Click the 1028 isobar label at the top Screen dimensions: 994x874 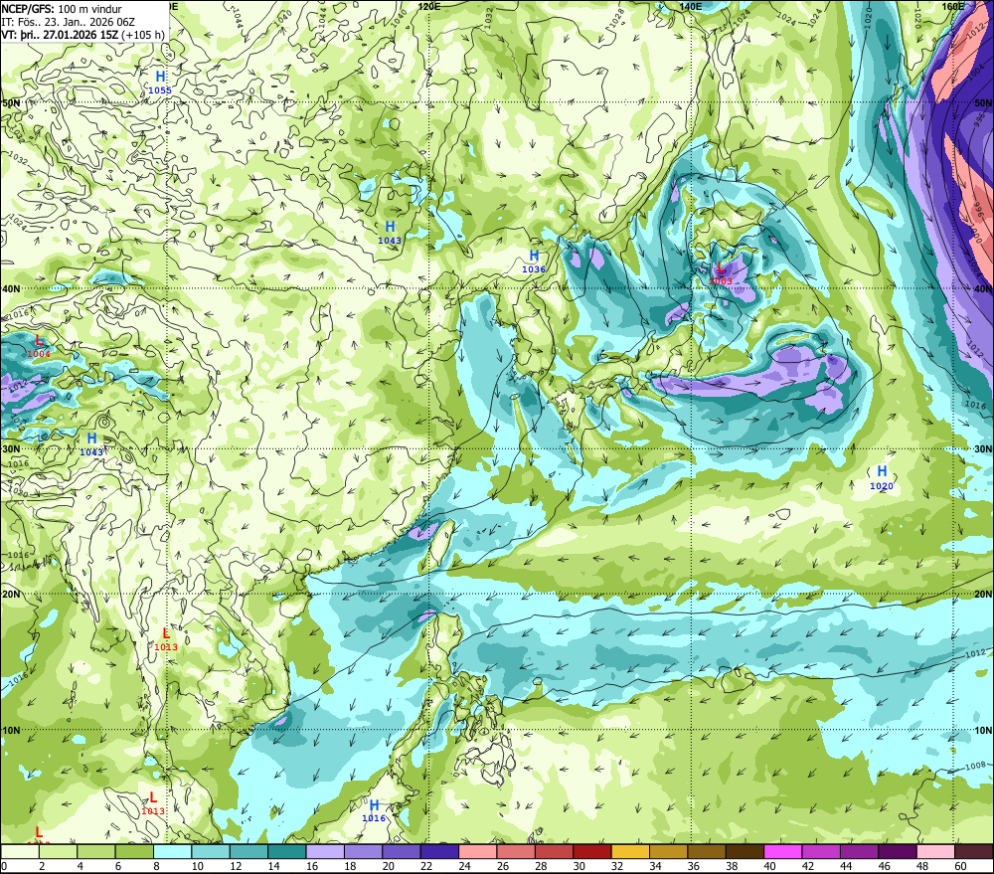click(616, 20)
